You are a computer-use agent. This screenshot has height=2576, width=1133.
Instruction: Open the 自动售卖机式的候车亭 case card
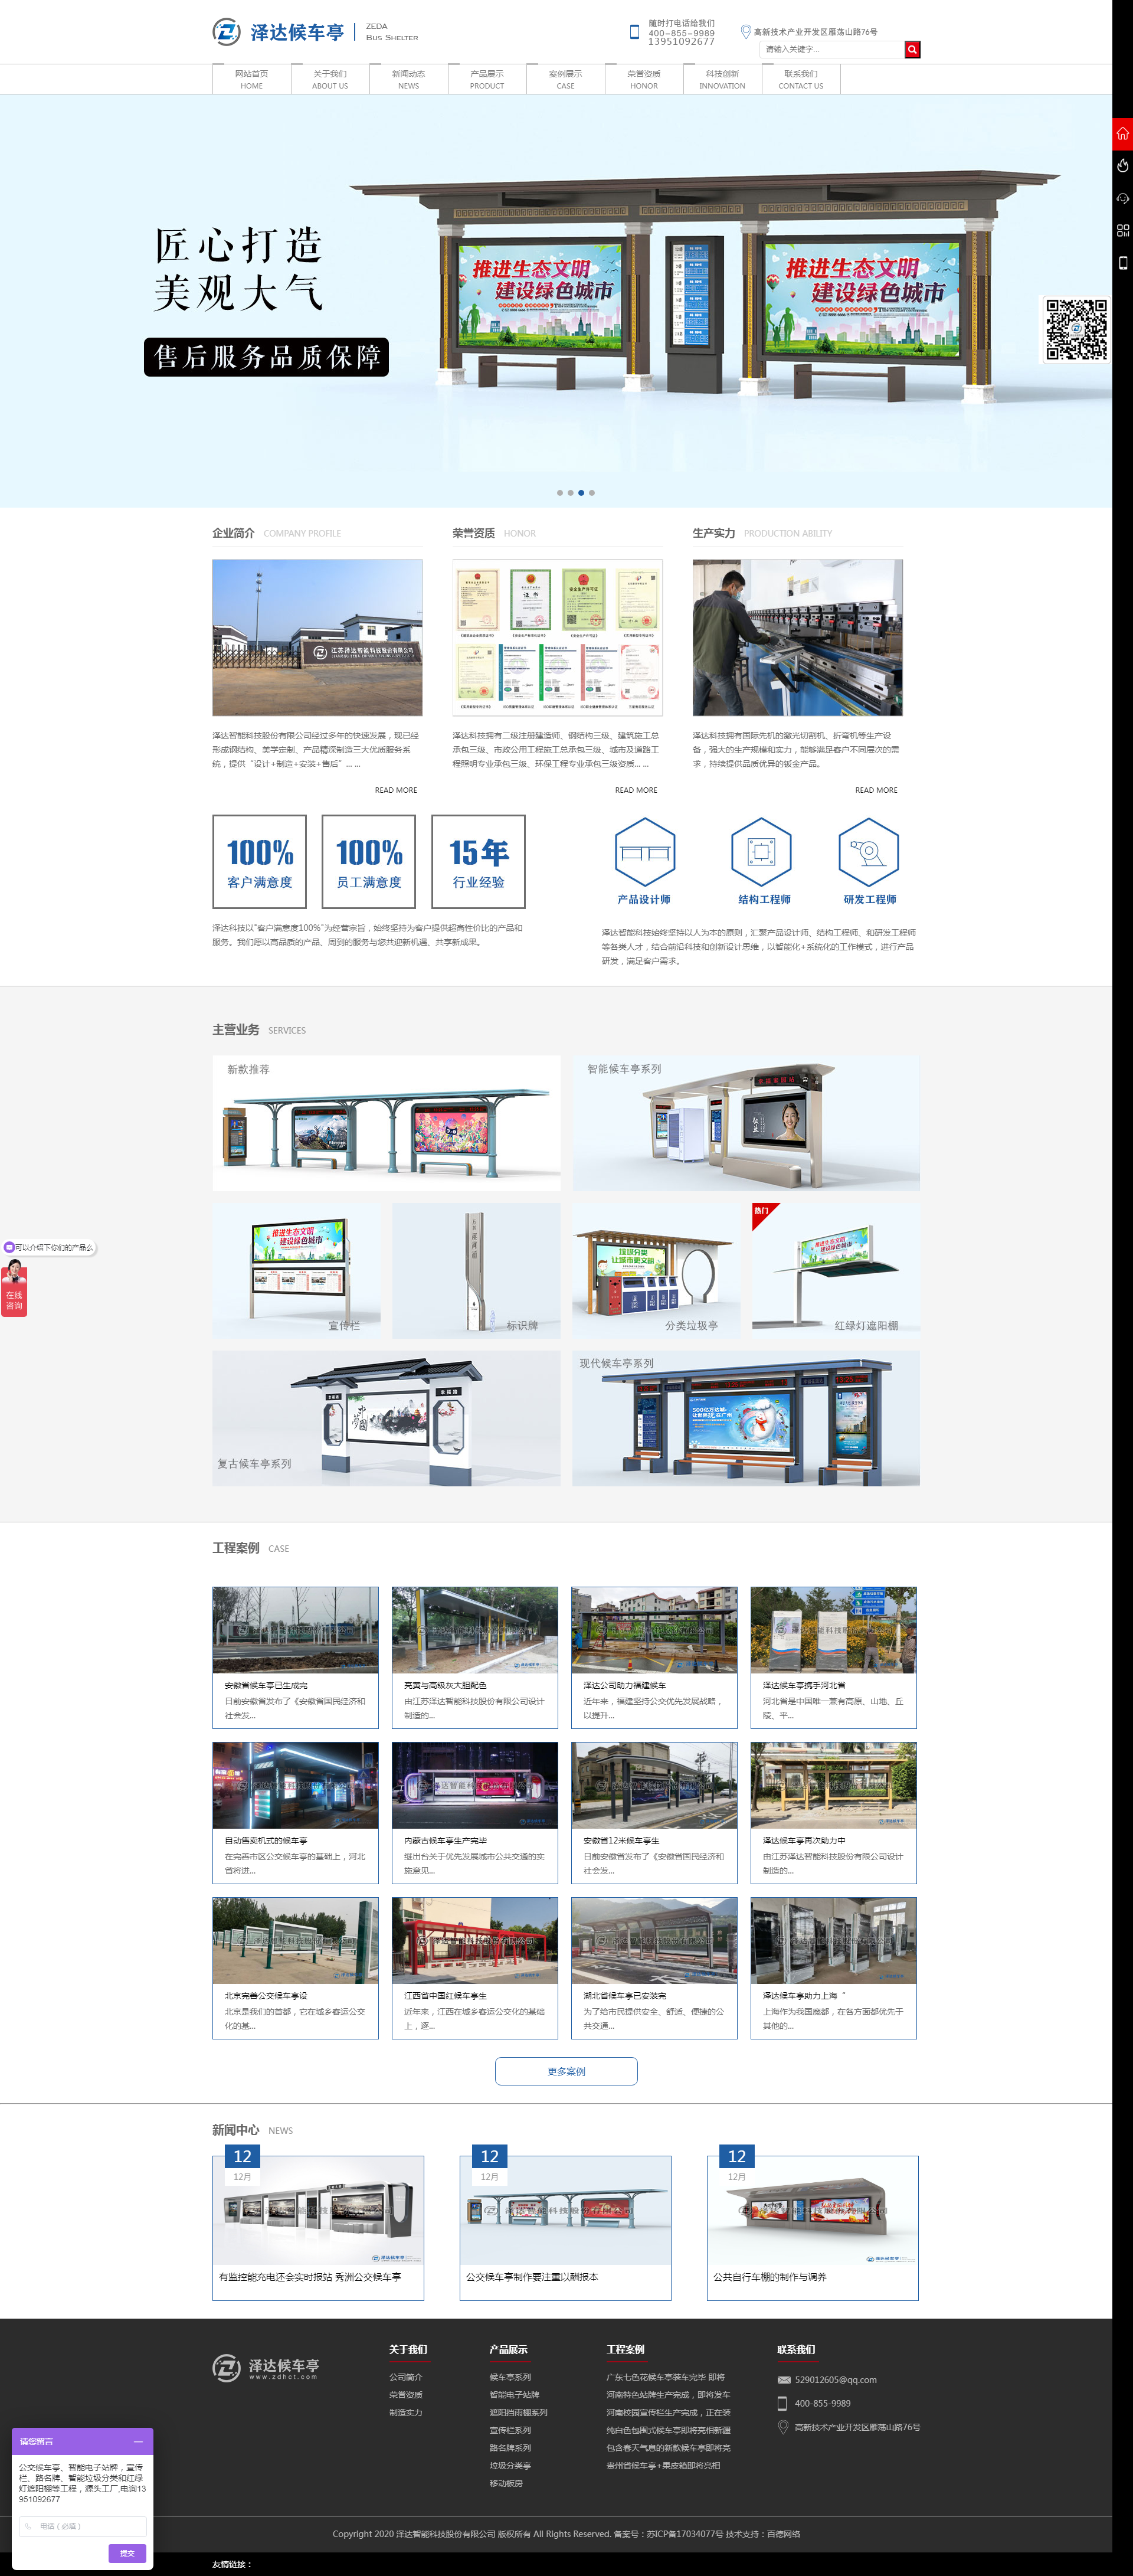click(295, 1812)
